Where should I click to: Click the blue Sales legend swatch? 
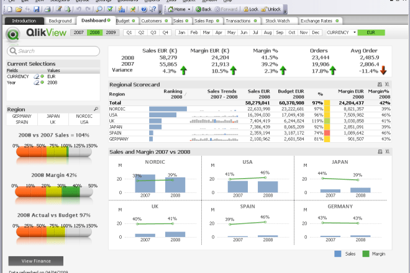tap(338, 254)
